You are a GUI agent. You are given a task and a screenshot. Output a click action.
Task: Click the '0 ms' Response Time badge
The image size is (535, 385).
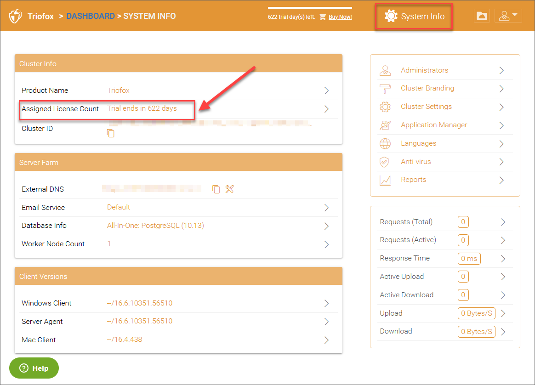click(469, 259)
